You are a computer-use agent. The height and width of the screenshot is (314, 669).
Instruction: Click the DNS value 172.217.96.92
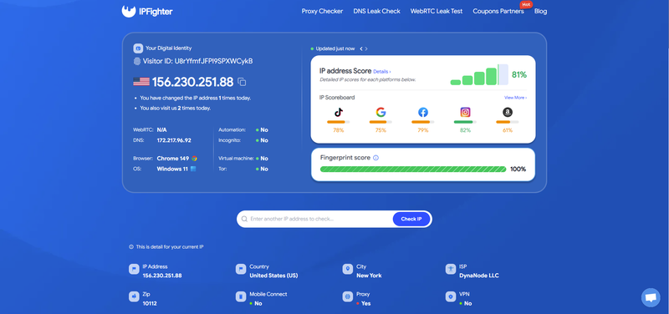click(174, 140)
